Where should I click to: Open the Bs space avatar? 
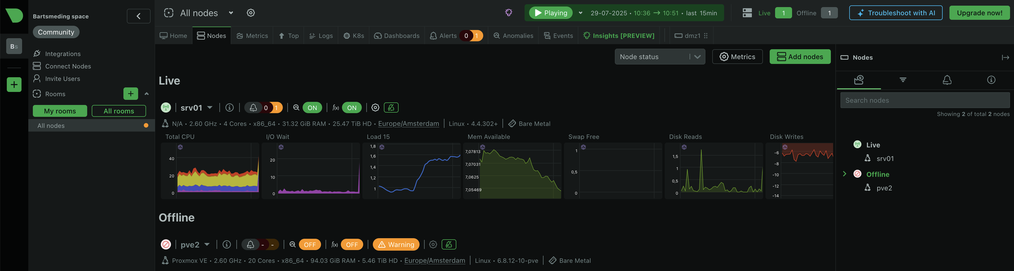pyautogui.click(x=14, y=46)
